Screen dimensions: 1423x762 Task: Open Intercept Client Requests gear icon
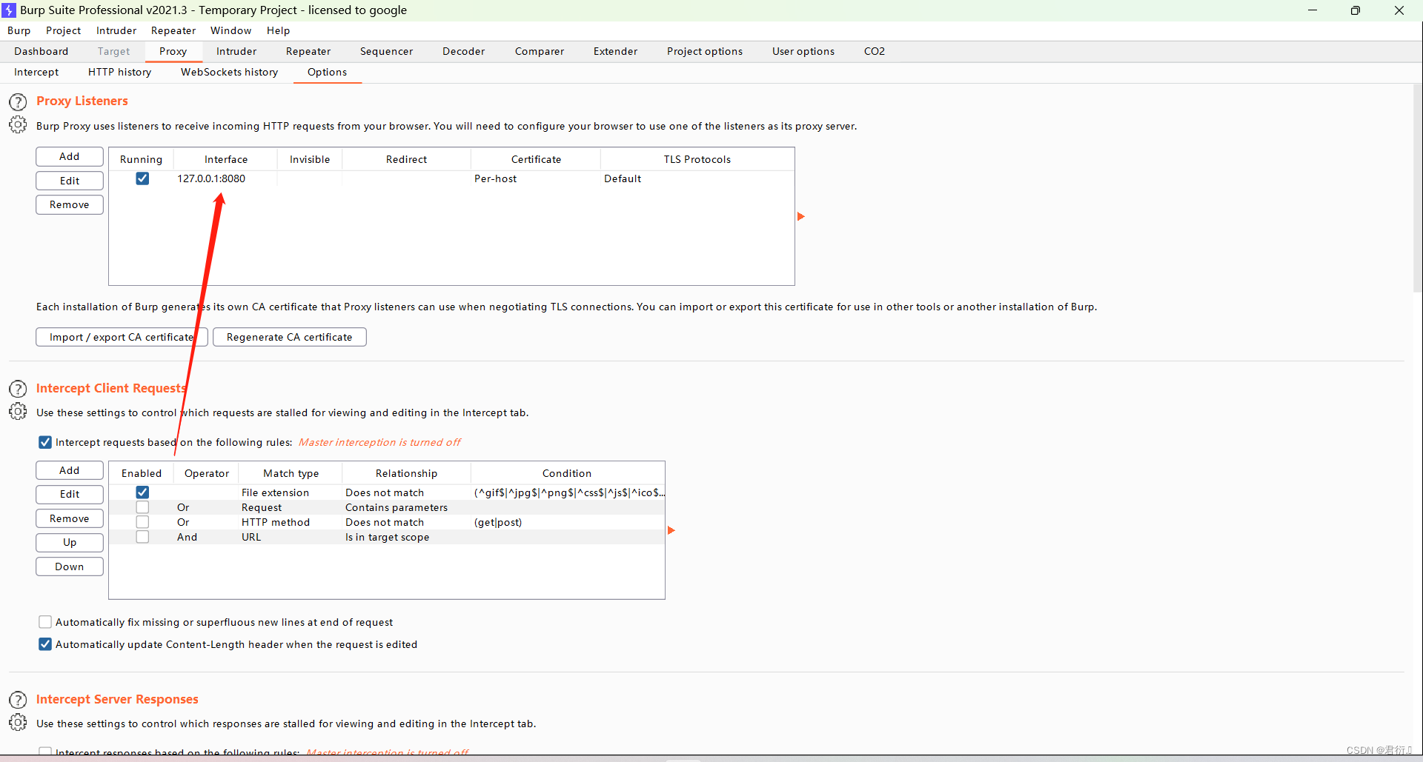coord(18,412)
